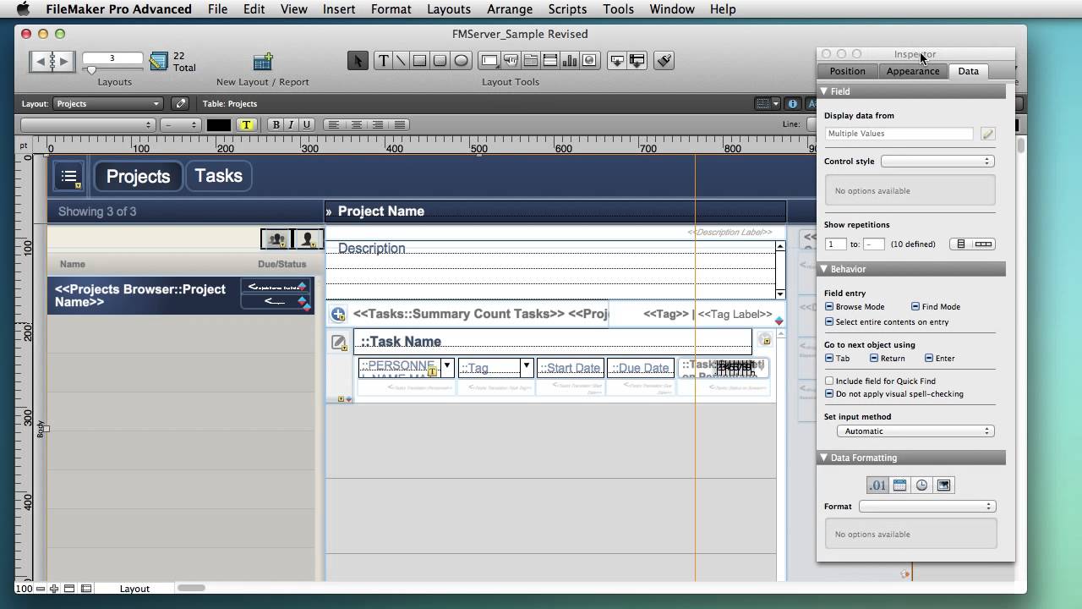Viewport: 1082px width, 609px height.
Task: Select time format clock icon
Action: 921,486
